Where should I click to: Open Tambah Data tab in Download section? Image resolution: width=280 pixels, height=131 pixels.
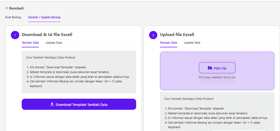(30, 43)
